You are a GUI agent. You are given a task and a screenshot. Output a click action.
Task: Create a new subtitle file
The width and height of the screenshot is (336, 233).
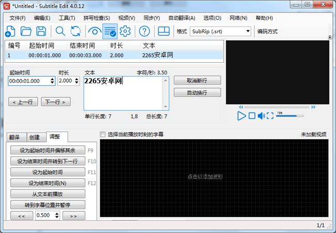[x=11, y=31]
